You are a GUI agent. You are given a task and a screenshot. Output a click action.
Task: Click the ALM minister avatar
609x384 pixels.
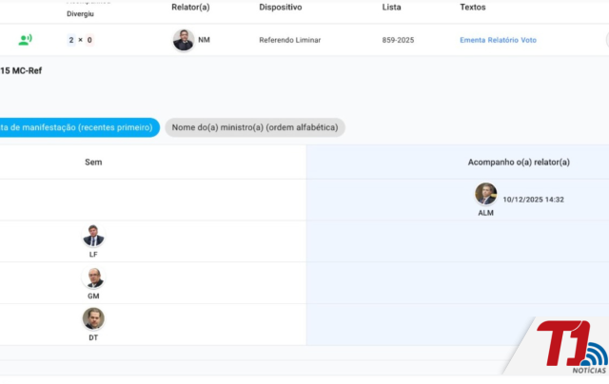click(485, 194)
